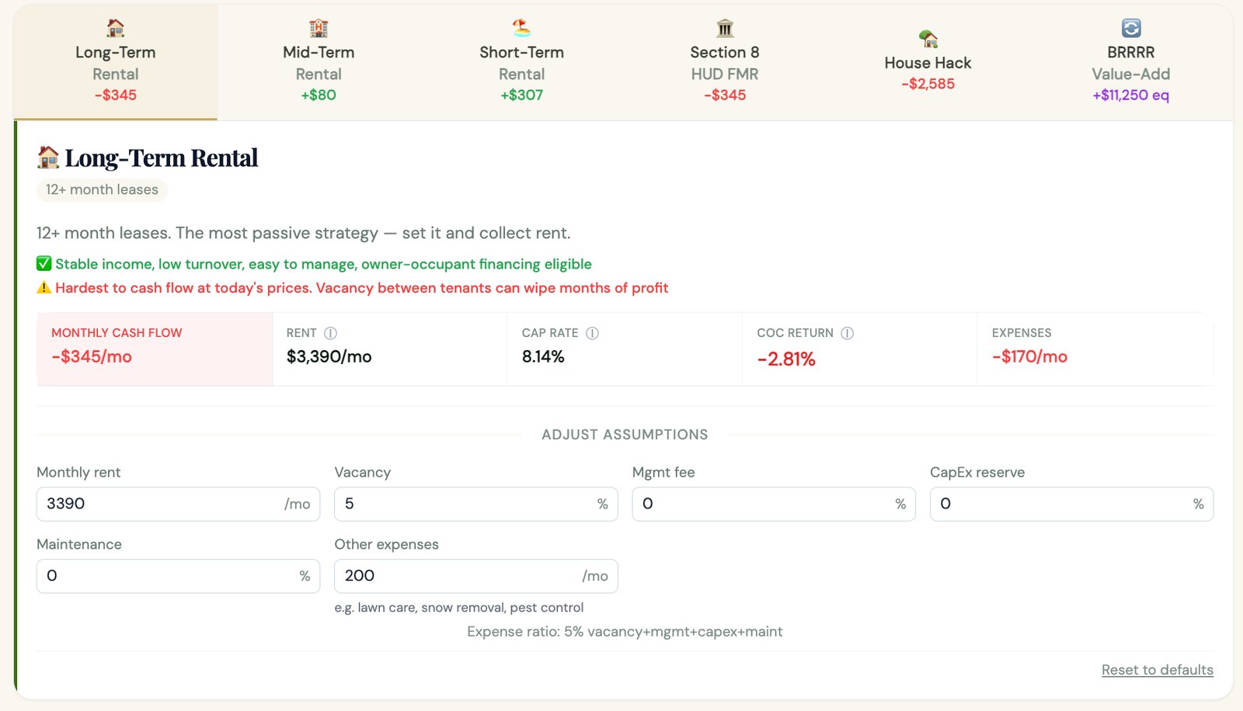The width and height of the screenshot is (1243, 711).
Task: Click the house icon on Long-Term Rental tab
Action: pyautogui.click(x=115, y=27)
